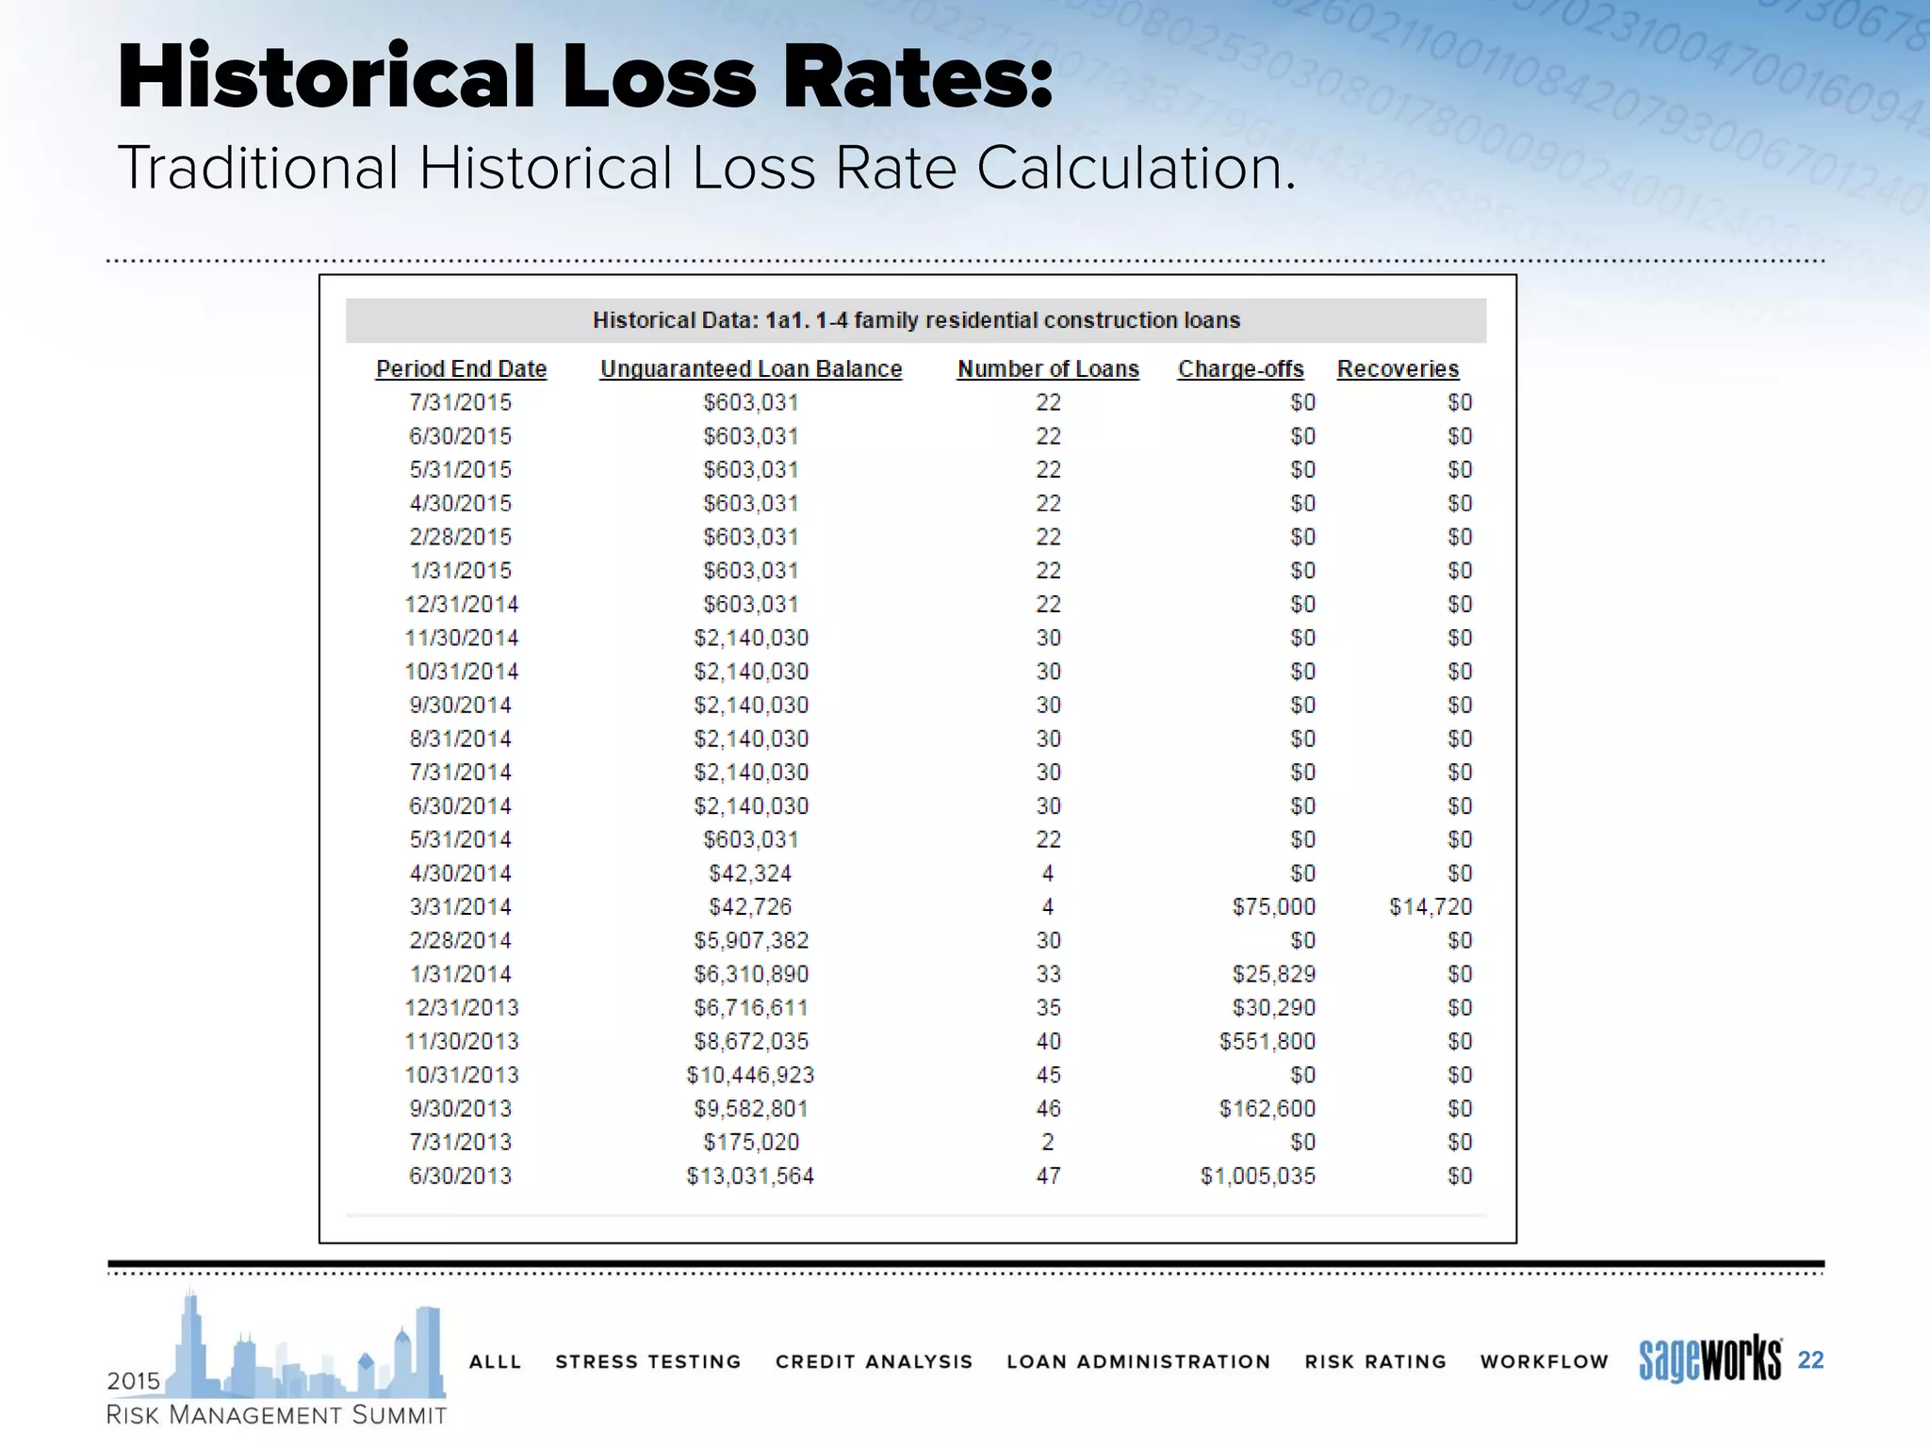The width and height of the screenshot is (1930, 1447).
Task: Click the $1,005,035 charge-off value
Action: [x=1257, y=1176]
